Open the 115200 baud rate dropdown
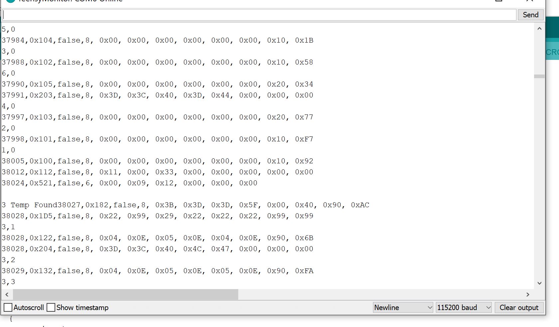Image resolution: width=559 pixels, height=327 pixels. click(464, 307)
